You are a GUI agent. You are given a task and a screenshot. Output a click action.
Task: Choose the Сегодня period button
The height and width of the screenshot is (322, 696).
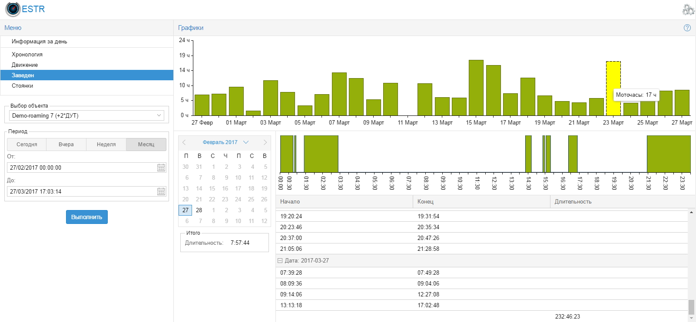tap(27, 145)
